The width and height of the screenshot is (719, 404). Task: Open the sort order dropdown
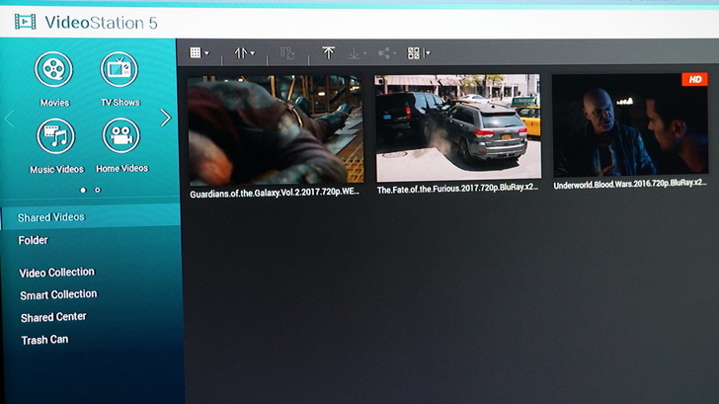[244, 53]
